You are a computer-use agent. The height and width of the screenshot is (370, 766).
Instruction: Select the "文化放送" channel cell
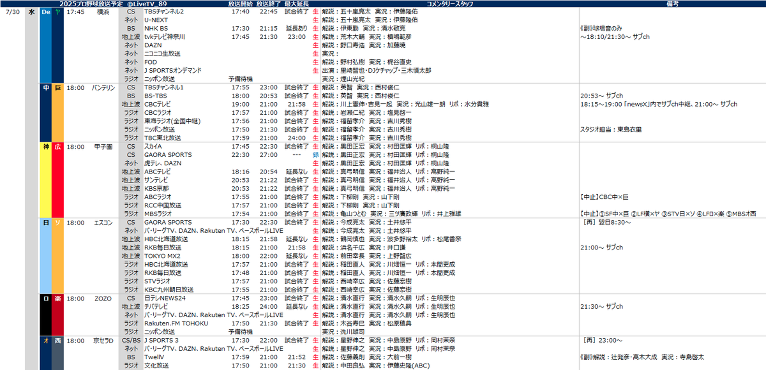[155, 366]
